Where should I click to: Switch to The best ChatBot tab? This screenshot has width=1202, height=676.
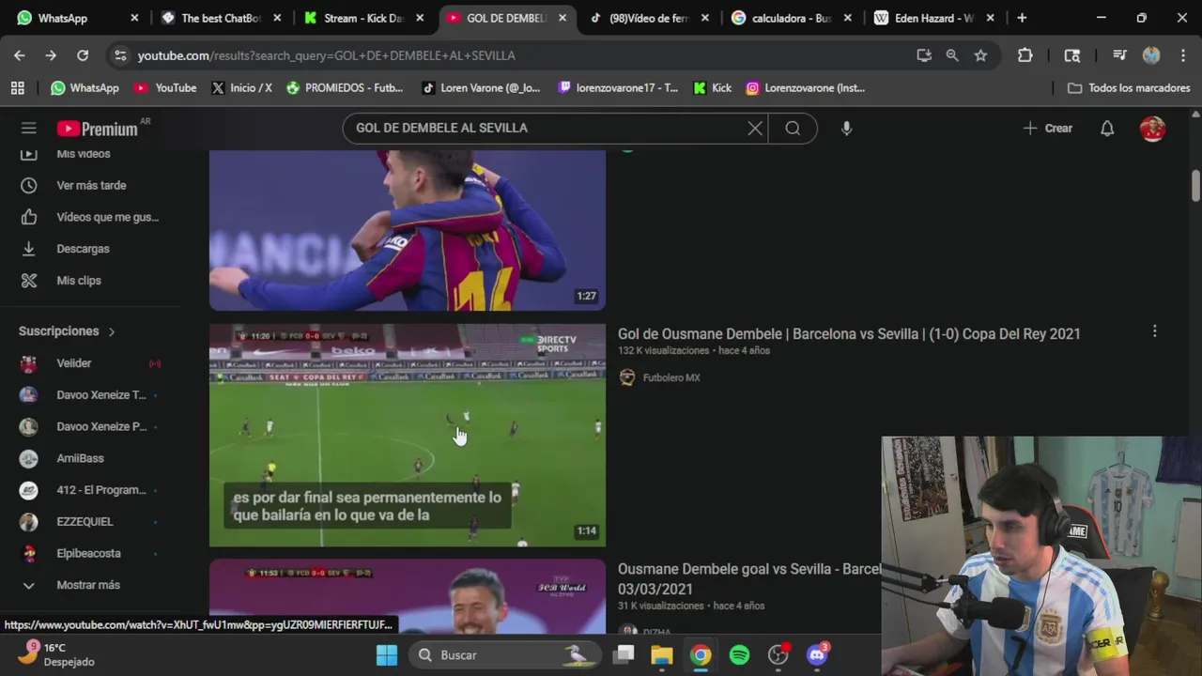pos(221,18)
